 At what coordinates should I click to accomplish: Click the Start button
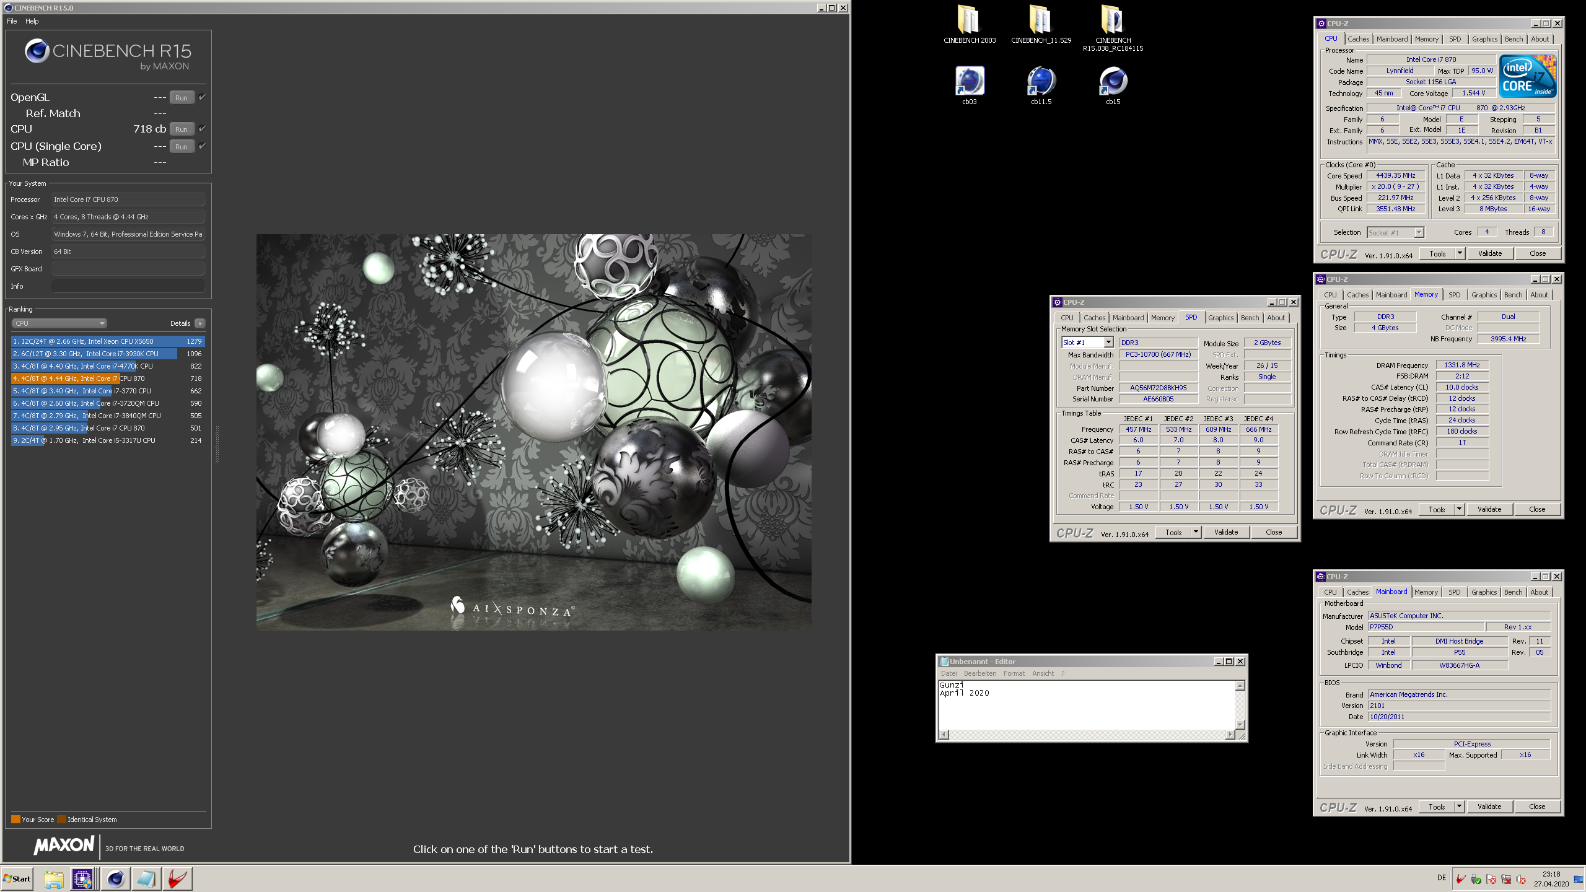17,878
